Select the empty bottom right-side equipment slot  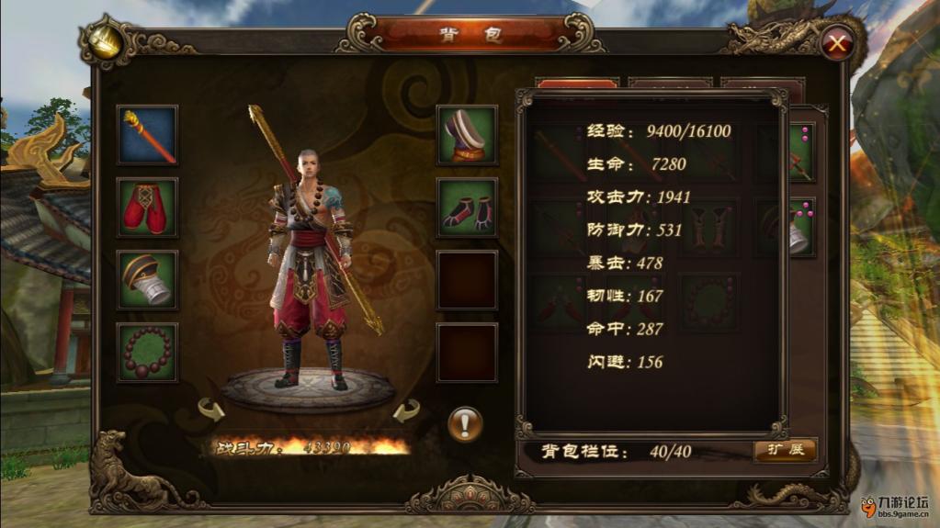pos(467,353)
